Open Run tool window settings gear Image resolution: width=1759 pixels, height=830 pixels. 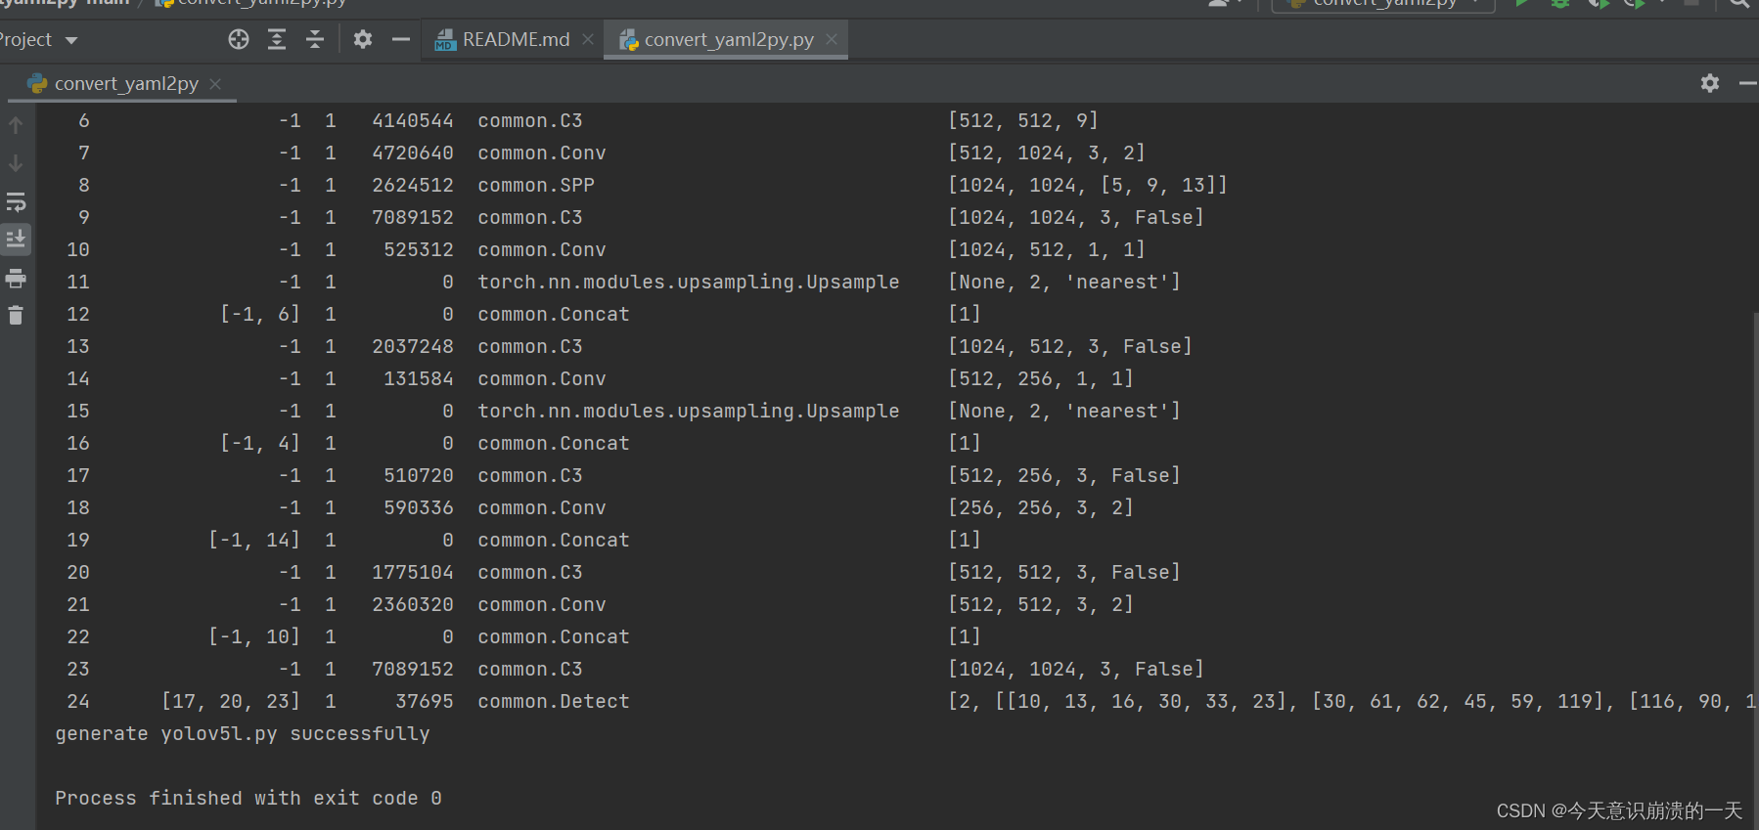[x=1710, y=83]
